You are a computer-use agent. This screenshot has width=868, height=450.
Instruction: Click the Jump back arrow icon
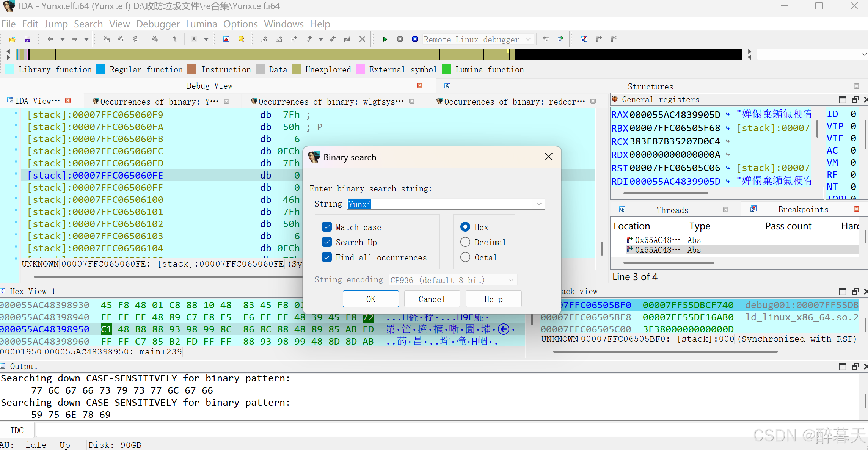coord(50,39)
